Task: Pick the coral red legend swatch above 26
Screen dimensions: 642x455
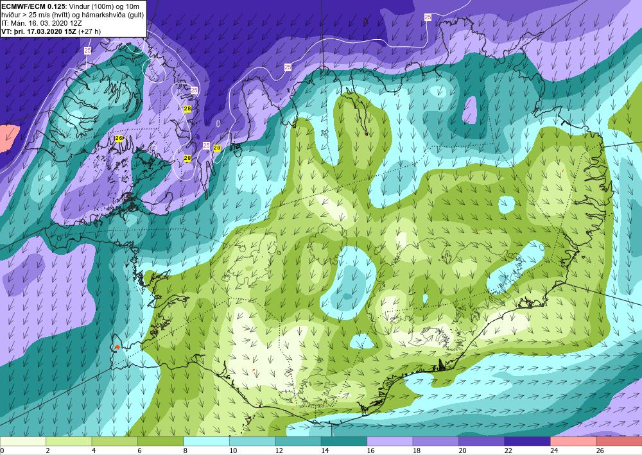Action: point(619,441)
